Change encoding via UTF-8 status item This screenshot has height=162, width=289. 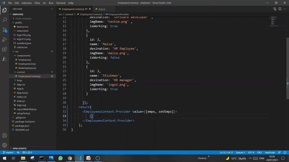[x=251, y=153]
